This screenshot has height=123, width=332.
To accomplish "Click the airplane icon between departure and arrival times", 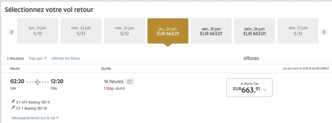I will click(38, 82).
